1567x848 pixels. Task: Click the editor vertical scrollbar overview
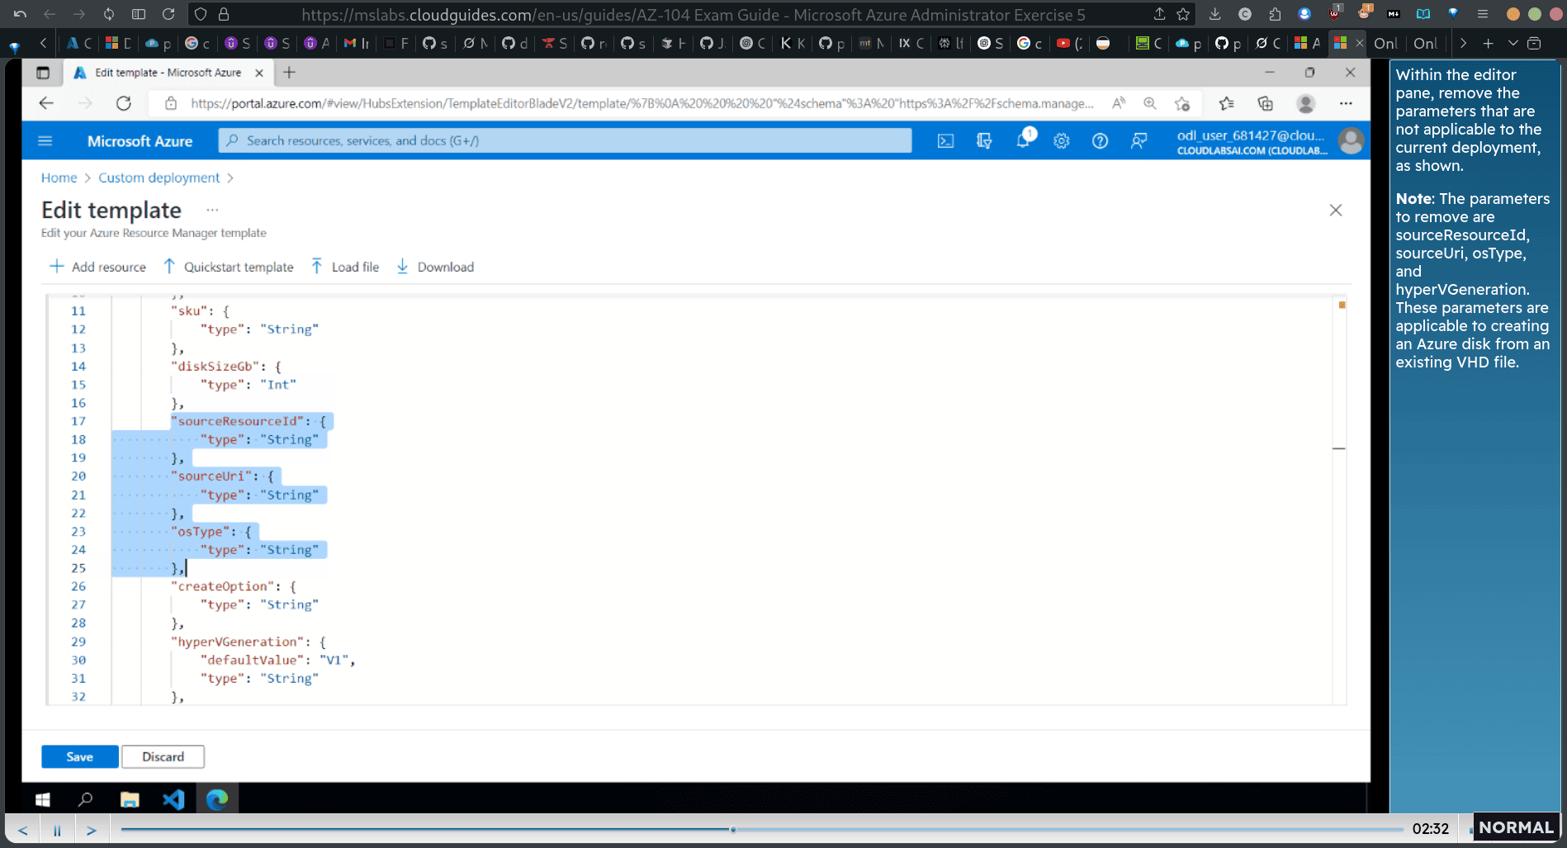pyautogui.click(x=1340, y=499)
